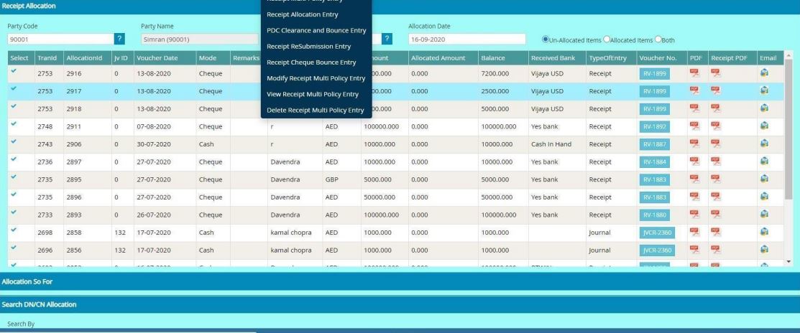Toggle Select checkmark for allocation 2858
Screen dimensions: 800x333
(x=14, y=230)
